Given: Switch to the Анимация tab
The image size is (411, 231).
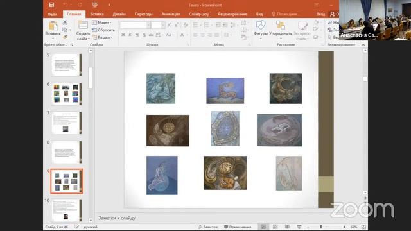Looking at the screenshot, I should 171,14.
